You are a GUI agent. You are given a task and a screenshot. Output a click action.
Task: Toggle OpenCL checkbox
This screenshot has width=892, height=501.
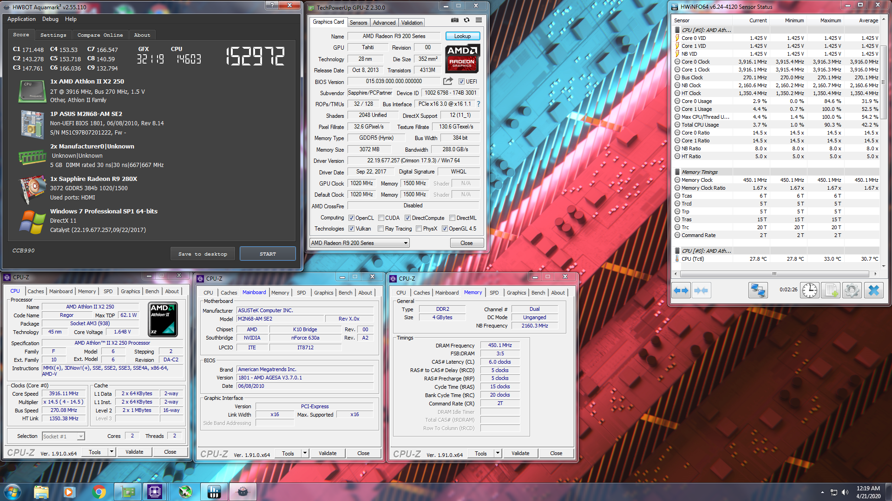click(x=352, y=218)
